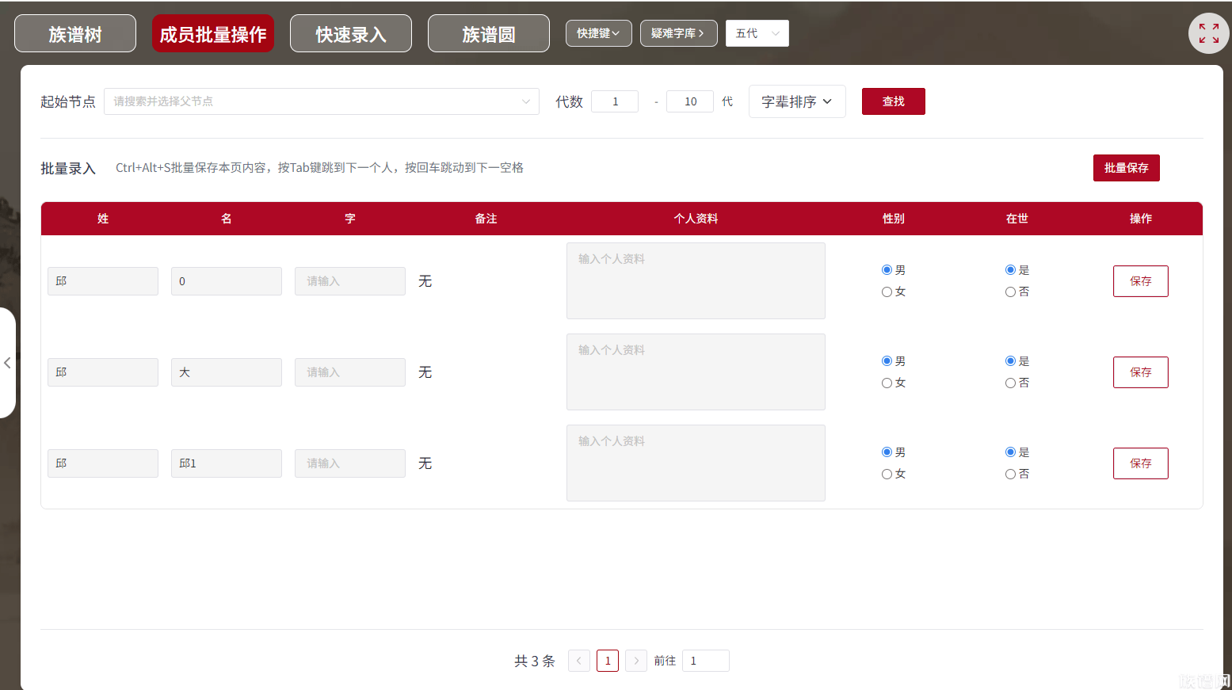
Task: Switch to the 族谱树 tab
Action: (74, 33)
